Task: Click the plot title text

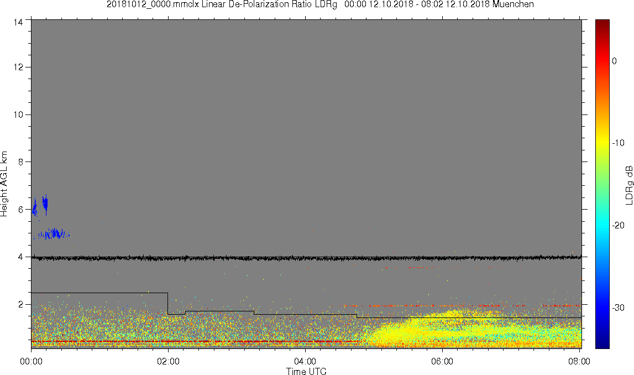Action: [x=320, y=4]
